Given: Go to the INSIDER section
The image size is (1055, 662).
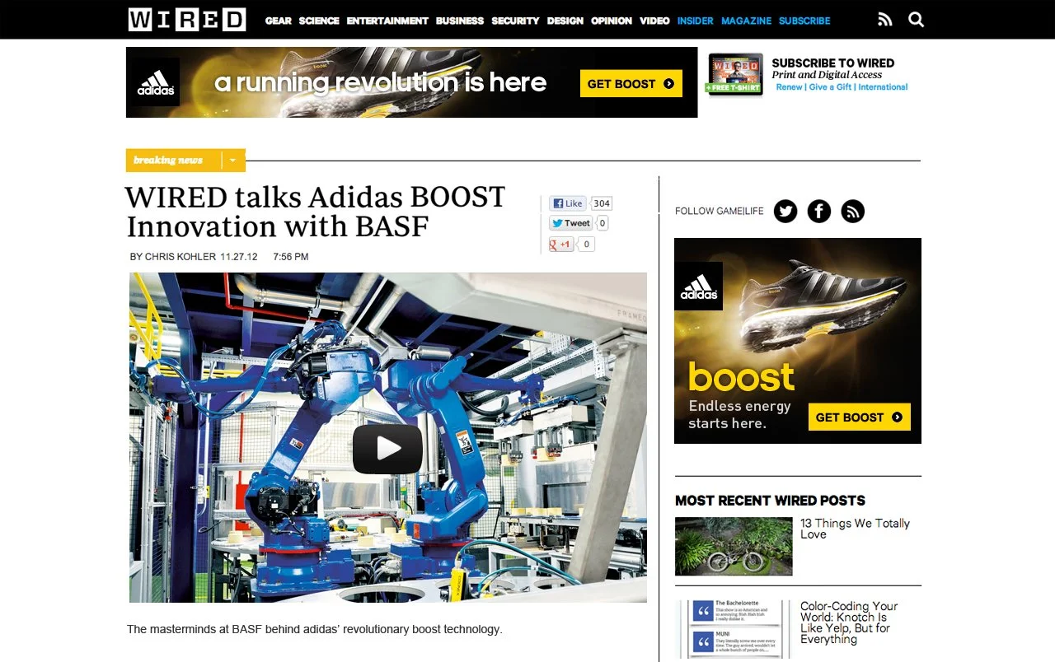Looking at the screenshot, I should click(695, 21).
